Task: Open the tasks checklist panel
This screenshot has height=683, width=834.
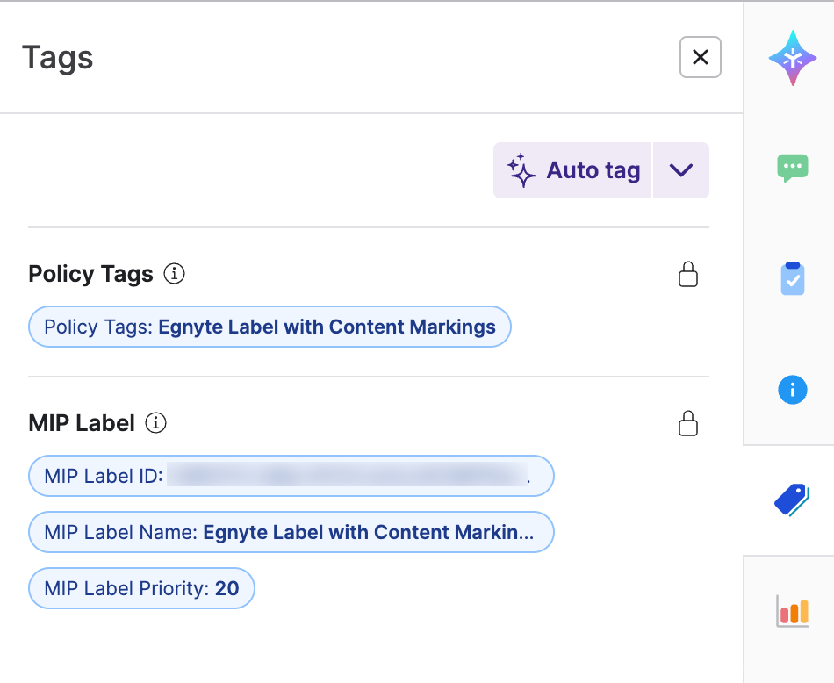Action: tap(791, 279)
